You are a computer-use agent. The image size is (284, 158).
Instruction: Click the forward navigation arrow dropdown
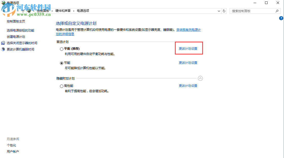[17, 11]
